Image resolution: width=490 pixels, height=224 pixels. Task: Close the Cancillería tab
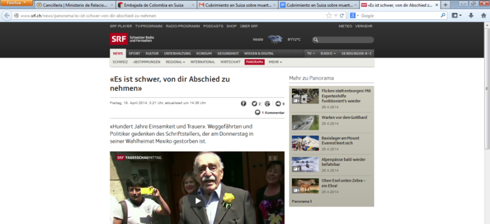tap(111, 5)
